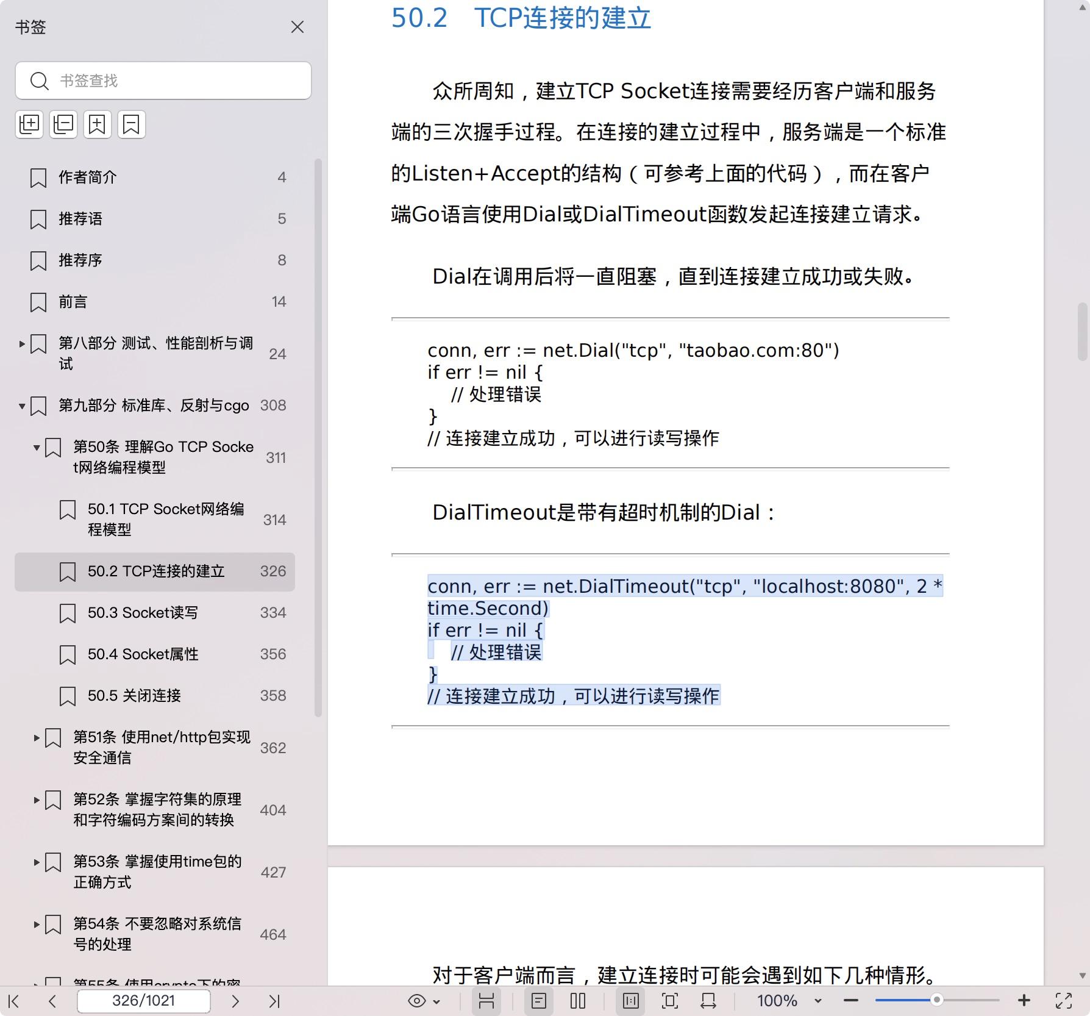Select single page view icon
1090x1016 pixels.
538,1001
